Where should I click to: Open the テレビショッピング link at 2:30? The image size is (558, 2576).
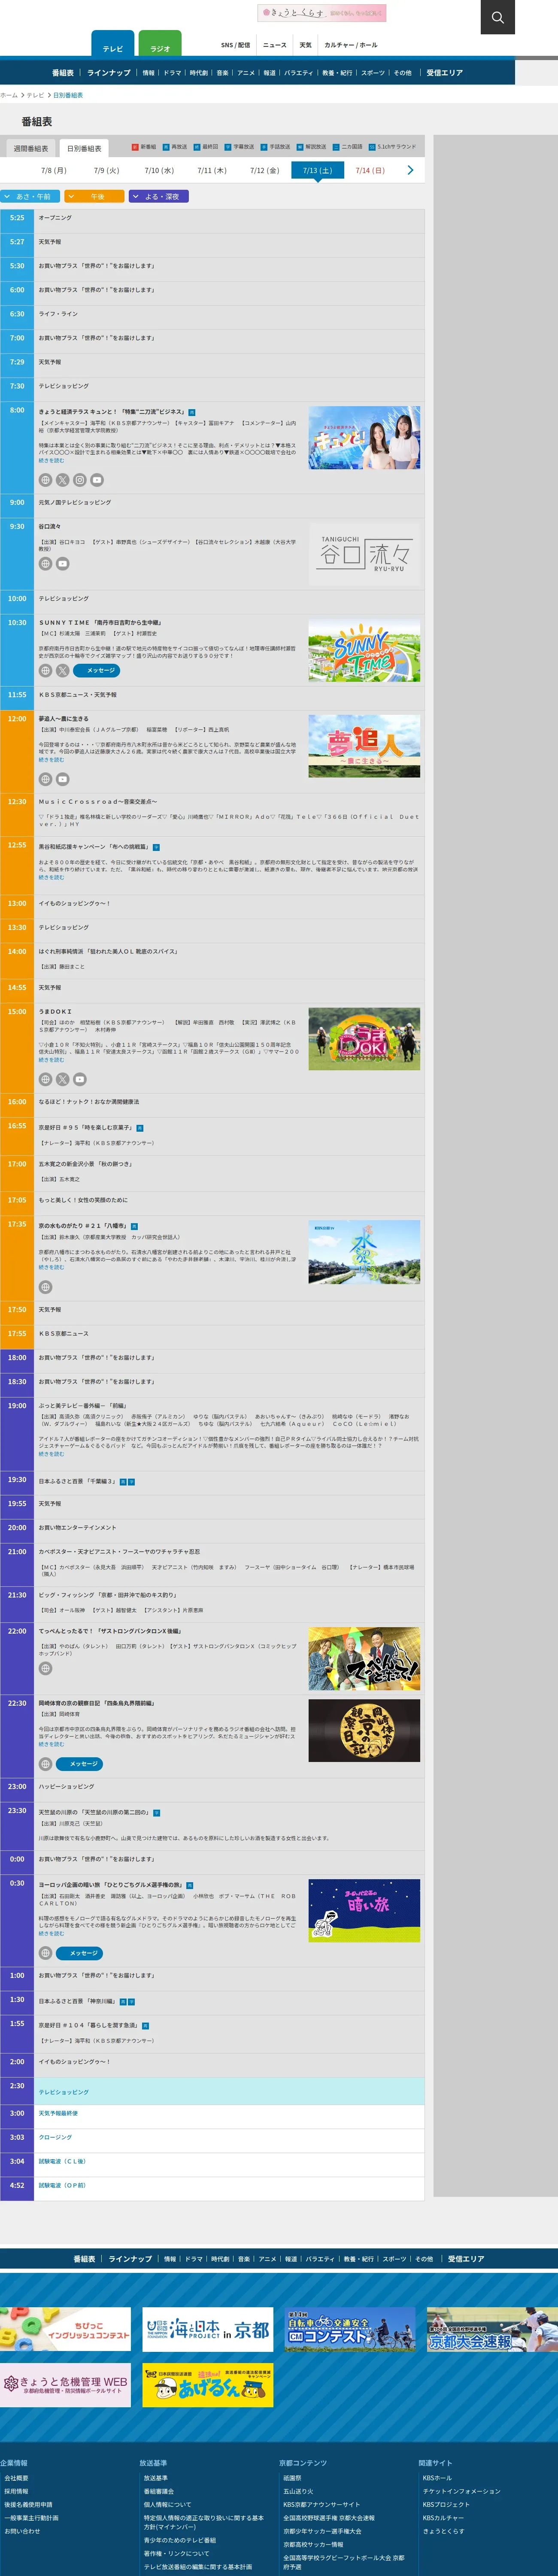(64, 2092)
